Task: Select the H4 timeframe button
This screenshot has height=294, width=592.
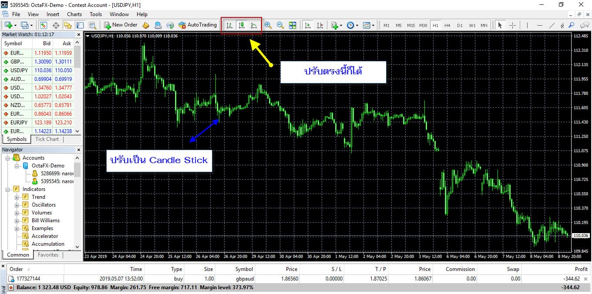Action: 447,25
